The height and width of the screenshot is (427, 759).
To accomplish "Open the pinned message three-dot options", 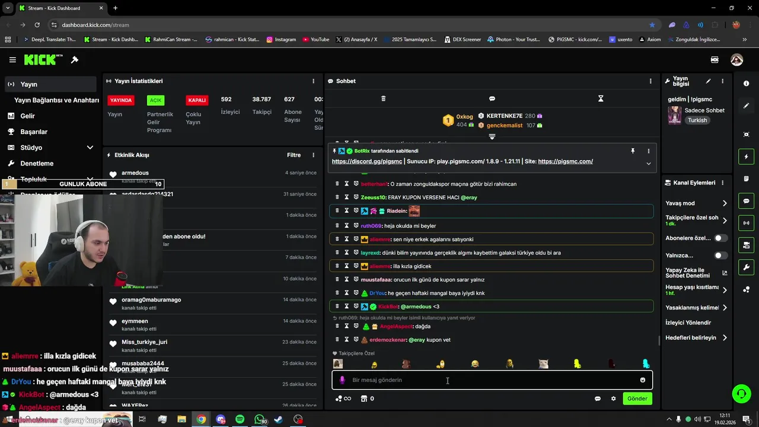I will pos(648,151).
